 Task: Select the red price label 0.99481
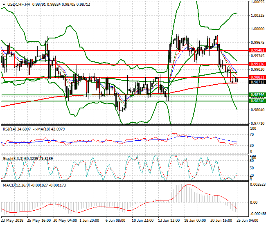point(257,50)
